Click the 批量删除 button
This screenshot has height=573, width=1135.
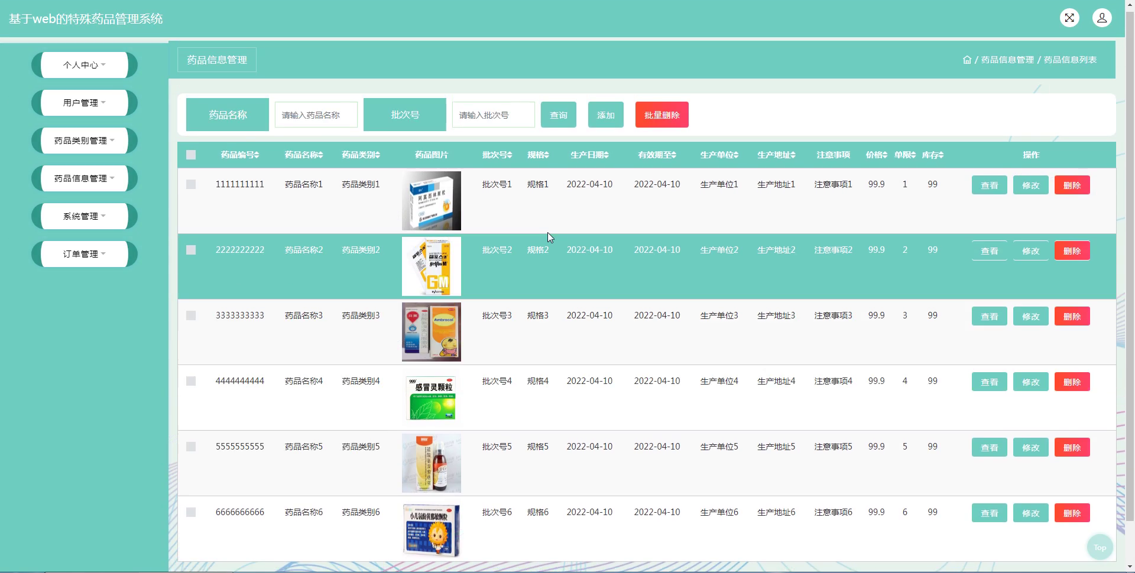(662, 115)
